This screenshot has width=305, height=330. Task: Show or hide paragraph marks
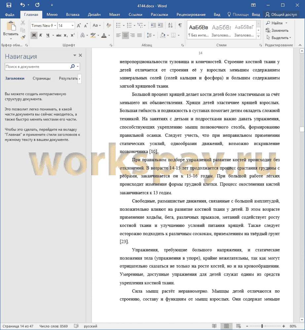coord(180,25)
